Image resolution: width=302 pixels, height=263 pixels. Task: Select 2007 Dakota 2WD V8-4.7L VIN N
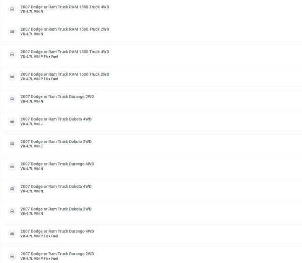pyautogui.click(x=151, y=211)
